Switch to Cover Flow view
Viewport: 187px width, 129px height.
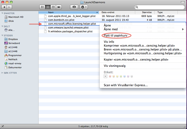point(59,7)
